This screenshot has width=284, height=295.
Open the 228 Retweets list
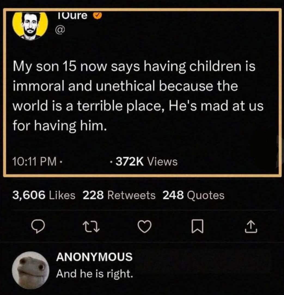pos(119,195)
